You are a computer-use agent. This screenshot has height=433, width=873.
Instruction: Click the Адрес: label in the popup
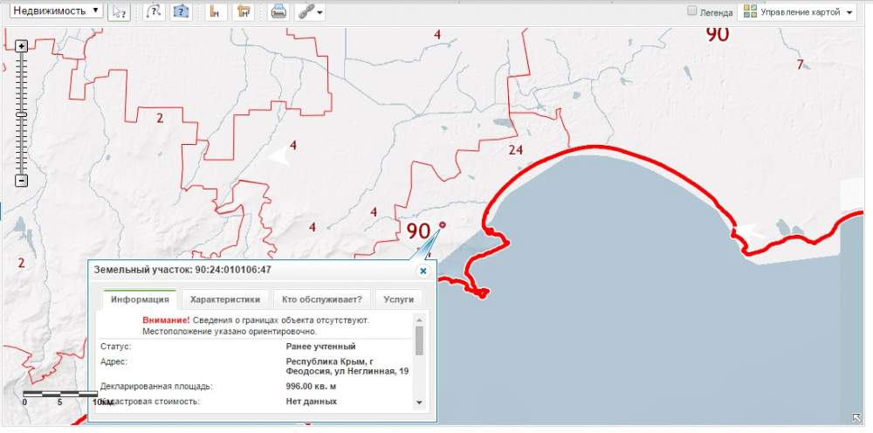coord(114,361)
